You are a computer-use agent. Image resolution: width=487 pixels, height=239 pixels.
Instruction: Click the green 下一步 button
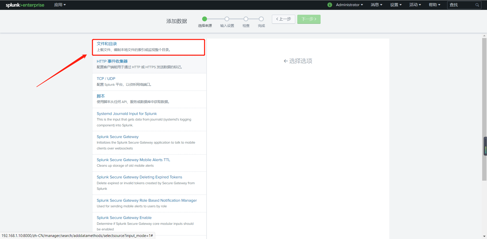[309, 19]
